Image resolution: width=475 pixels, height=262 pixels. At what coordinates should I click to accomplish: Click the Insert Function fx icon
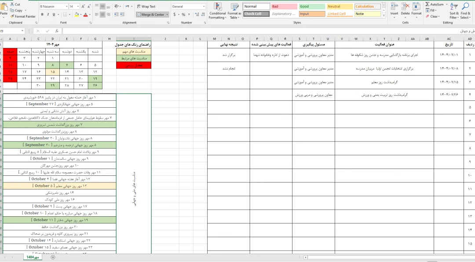click(57, 31)
